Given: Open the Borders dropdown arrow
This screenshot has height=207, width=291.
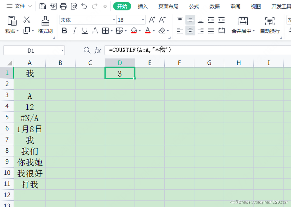Looking at the screenshot, I should tap(111, 30).
